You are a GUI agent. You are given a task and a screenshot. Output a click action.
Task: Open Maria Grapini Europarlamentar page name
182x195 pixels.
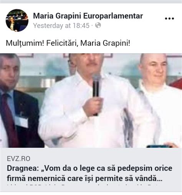[88, 16]
